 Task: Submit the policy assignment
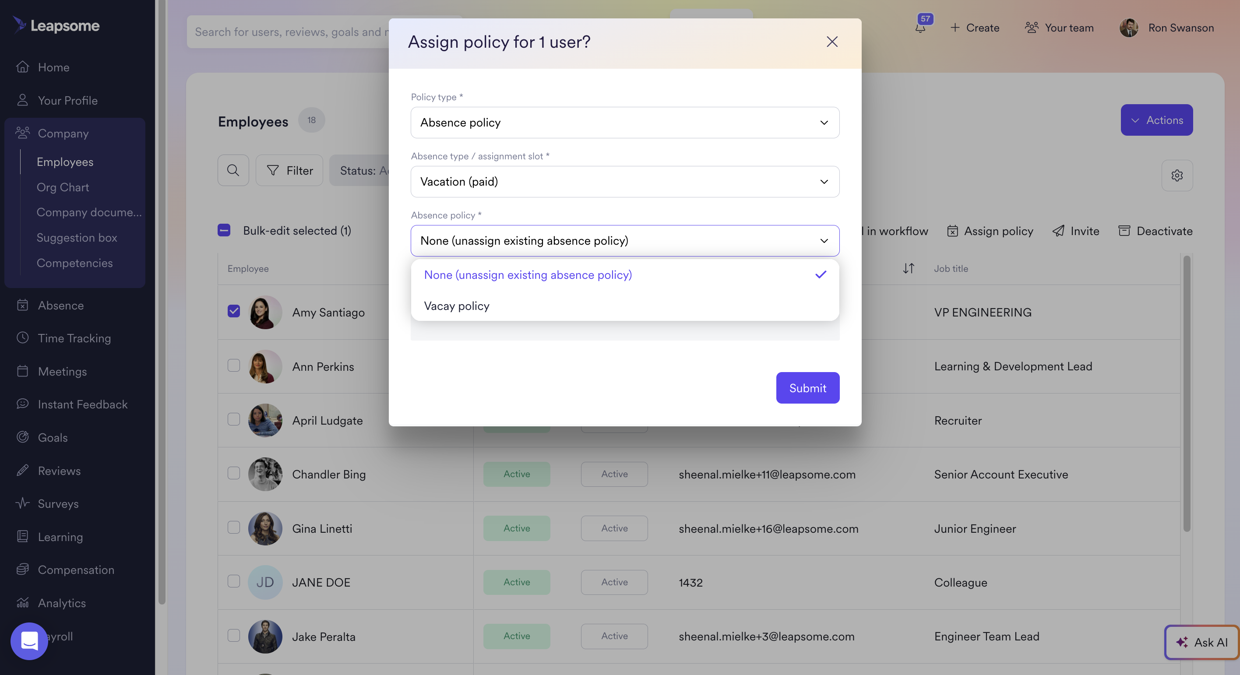[x=808, y=388]
